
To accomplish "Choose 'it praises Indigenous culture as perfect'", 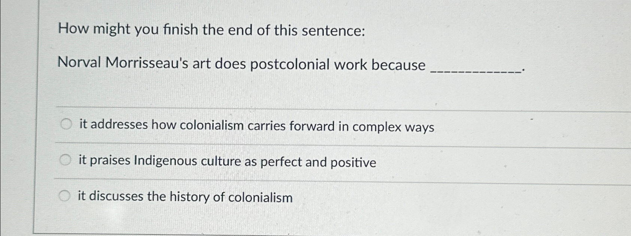I will pyautogui.click(x=228, y=161).
